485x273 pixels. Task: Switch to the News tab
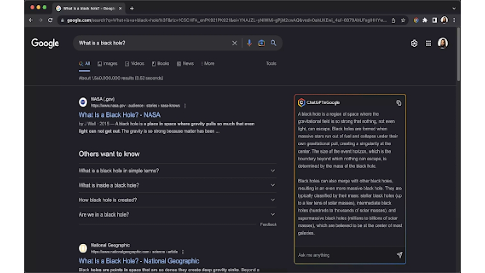point(185,64)
